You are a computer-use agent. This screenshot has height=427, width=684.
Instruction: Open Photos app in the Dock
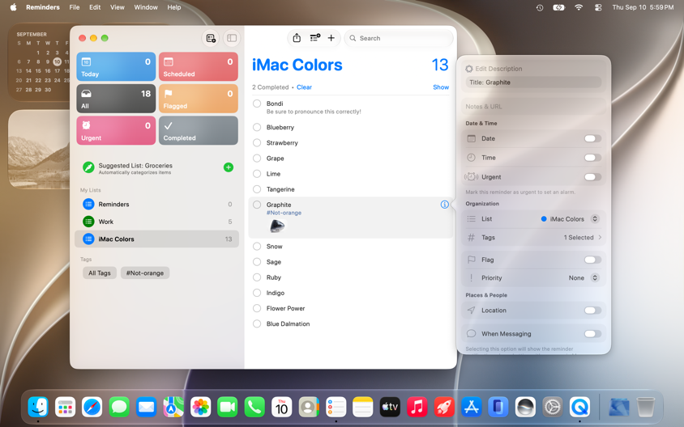200,407
